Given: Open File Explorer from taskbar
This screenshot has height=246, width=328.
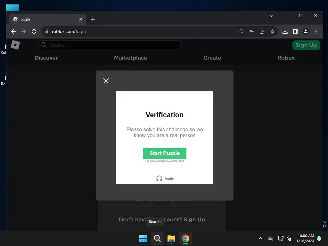Looking at the screenshot, I should pyautogui.click(x=171, y=238).
